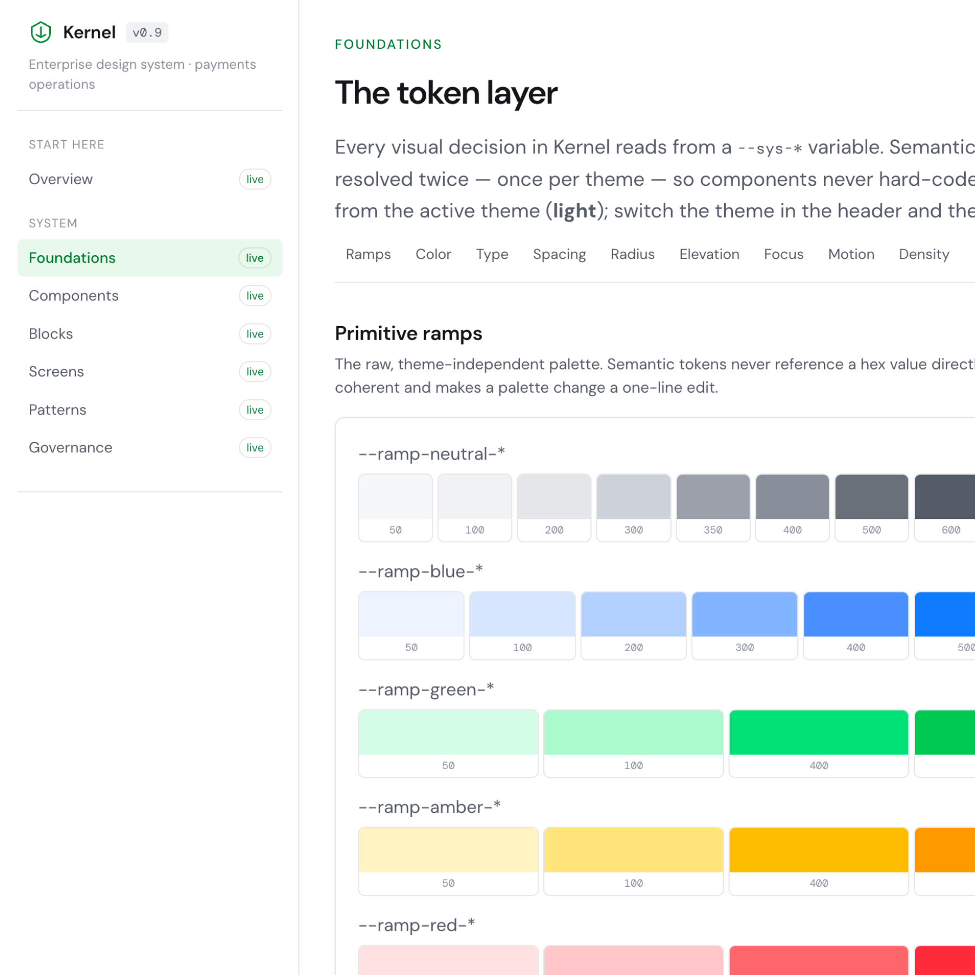Select the blue 100 swatch

point(523,626)
